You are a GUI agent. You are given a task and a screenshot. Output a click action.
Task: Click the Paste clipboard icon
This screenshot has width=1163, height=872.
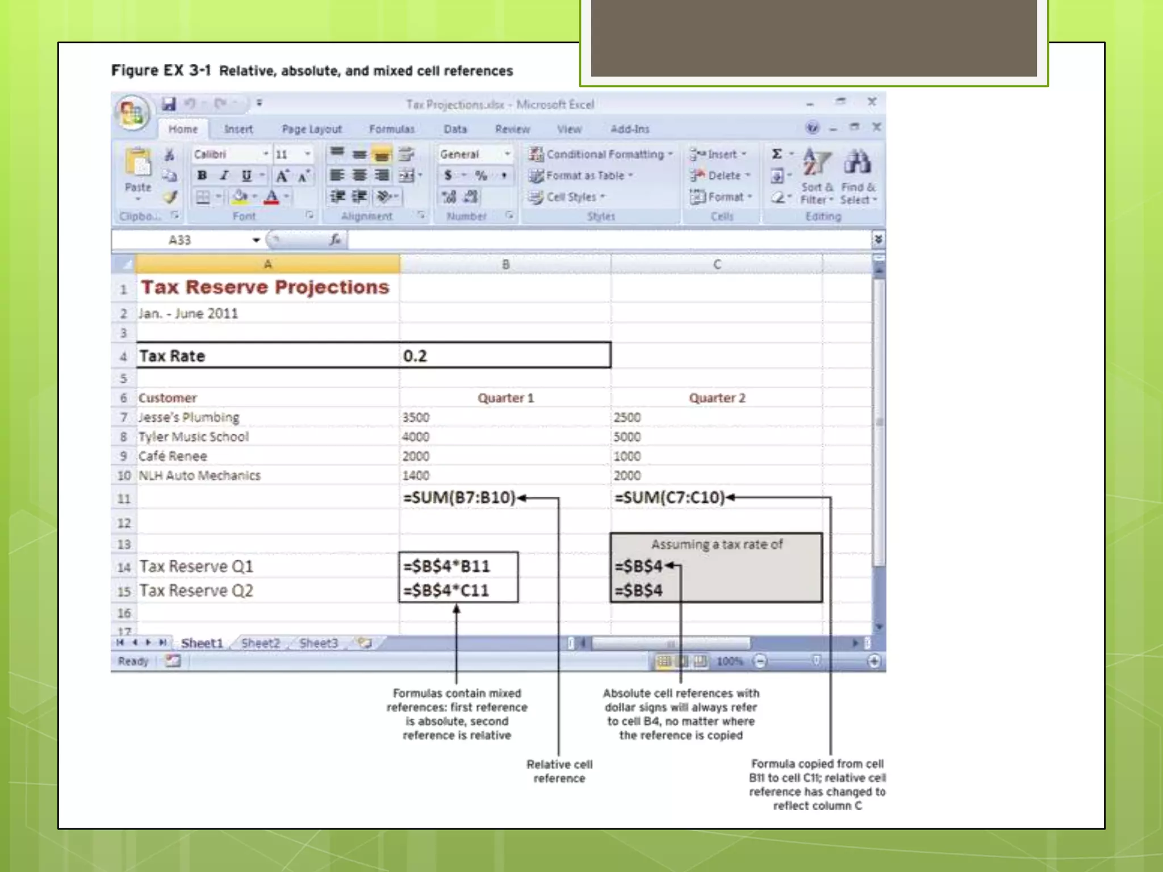point(138,162)
